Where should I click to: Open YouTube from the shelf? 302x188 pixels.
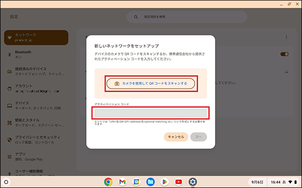[x=178, y=181]
